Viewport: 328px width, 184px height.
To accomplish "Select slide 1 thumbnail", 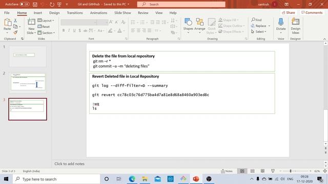I will (x=28, y=57).
